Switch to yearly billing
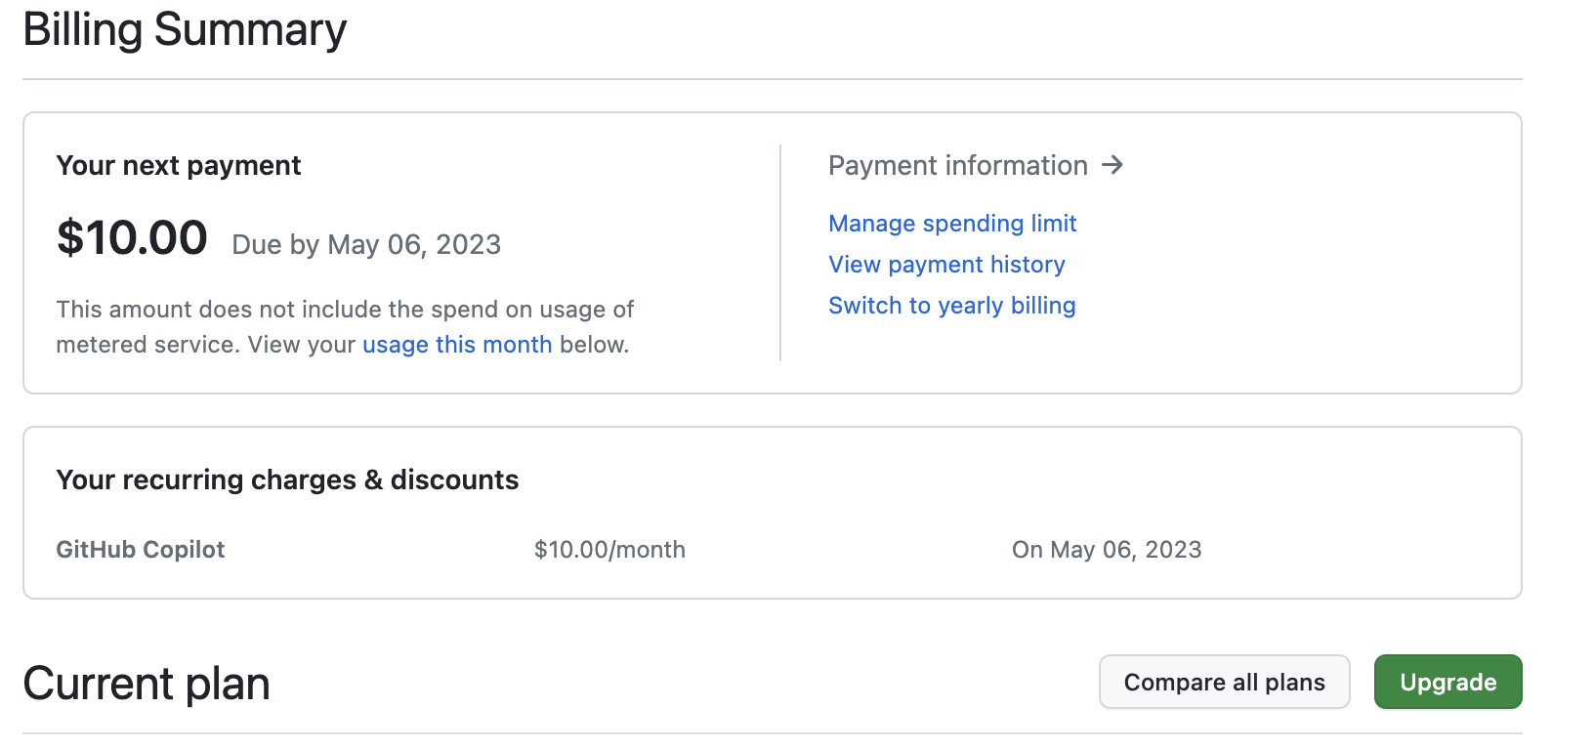 pos(951,306)
